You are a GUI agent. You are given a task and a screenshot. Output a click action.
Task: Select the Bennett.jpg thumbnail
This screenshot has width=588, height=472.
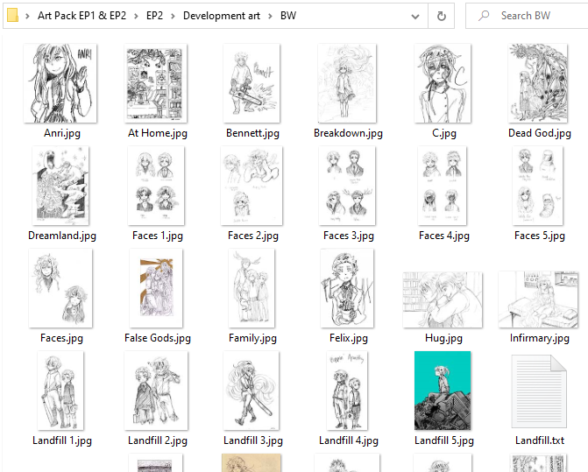coord(251,83)
